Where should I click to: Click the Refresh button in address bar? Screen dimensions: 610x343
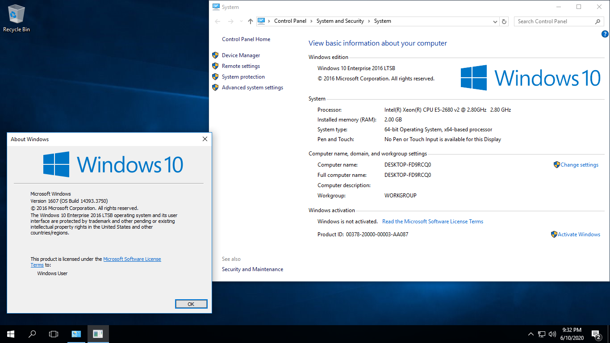(504, 21)
